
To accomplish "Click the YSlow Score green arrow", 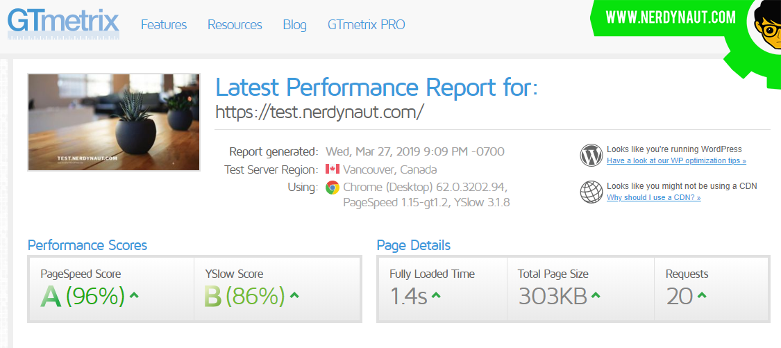I will [294, 295].
